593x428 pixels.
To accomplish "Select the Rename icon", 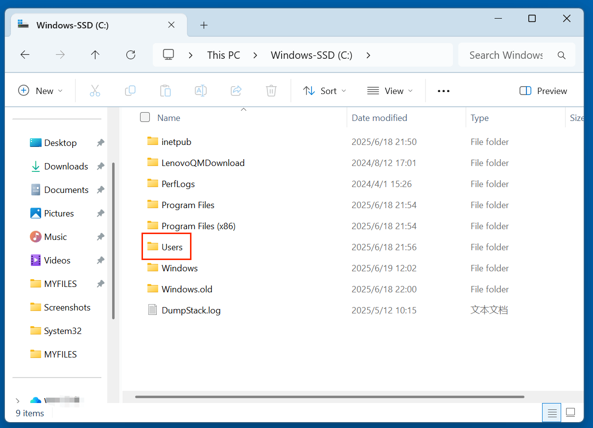I will pos(200,91).
